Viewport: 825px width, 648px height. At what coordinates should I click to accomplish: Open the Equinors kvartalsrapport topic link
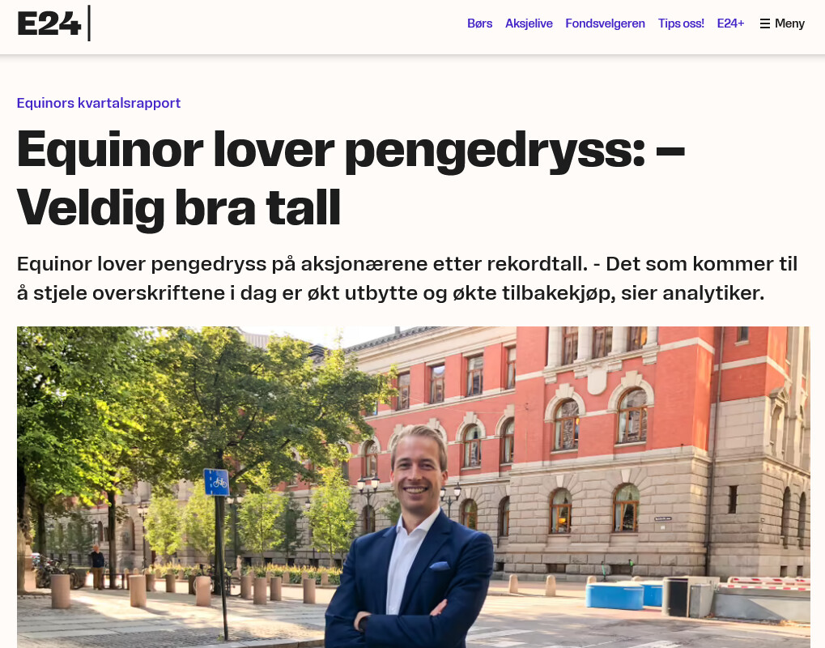coord(99,103)
